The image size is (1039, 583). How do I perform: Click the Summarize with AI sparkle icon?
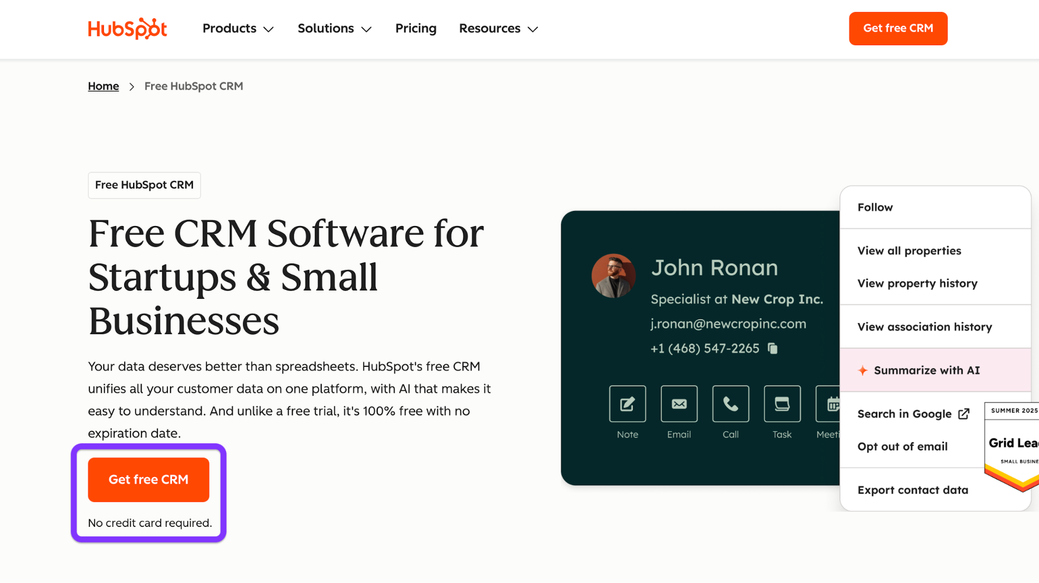click(863, 370)
